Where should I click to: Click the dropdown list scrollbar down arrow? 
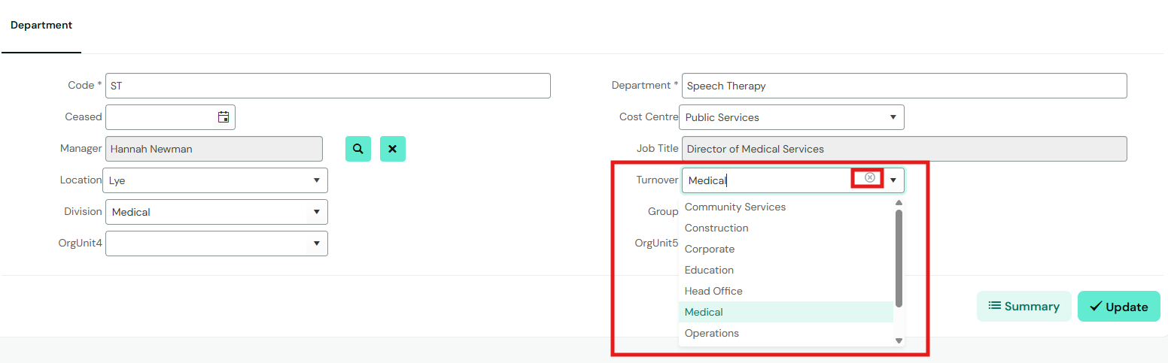899,340
